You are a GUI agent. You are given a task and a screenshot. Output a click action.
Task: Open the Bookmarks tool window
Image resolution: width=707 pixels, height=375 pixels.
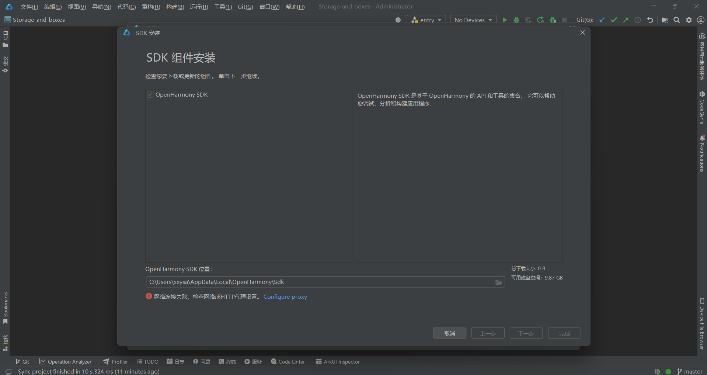coord(5,308)
